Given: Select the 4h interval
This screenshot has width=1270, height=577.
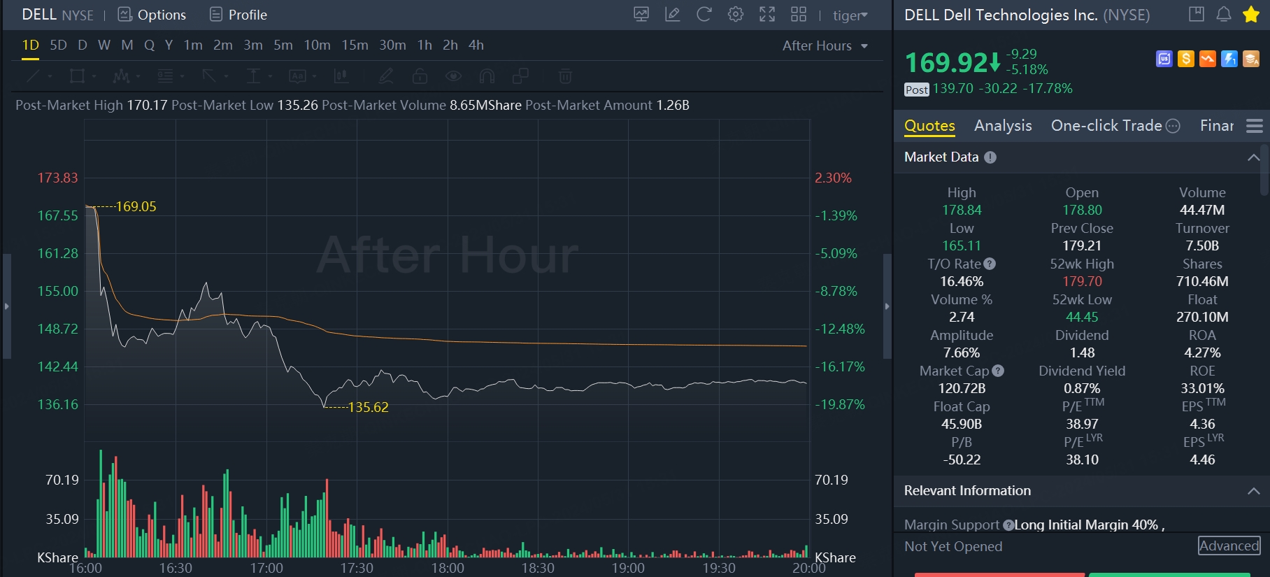Looking at the screenshot, I should coord(476,45).
